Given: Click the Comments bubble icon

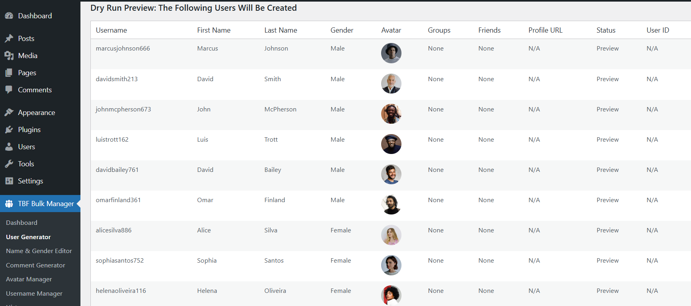Looking at the screenshot, I should (x=9, y=90).
